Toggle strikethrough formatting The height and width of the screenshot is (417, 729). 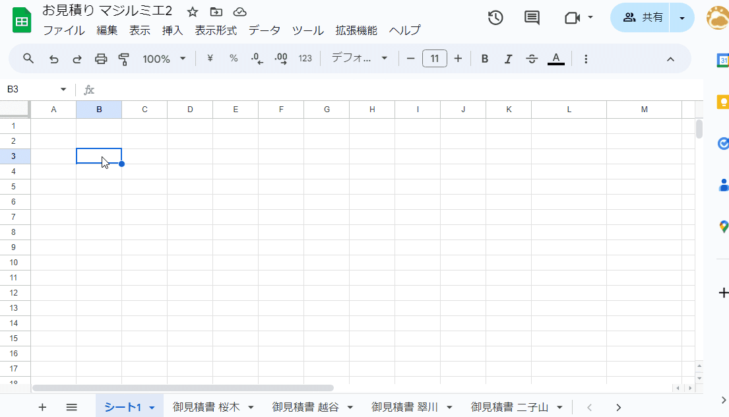pyautogui.click(x=532, y=59)
